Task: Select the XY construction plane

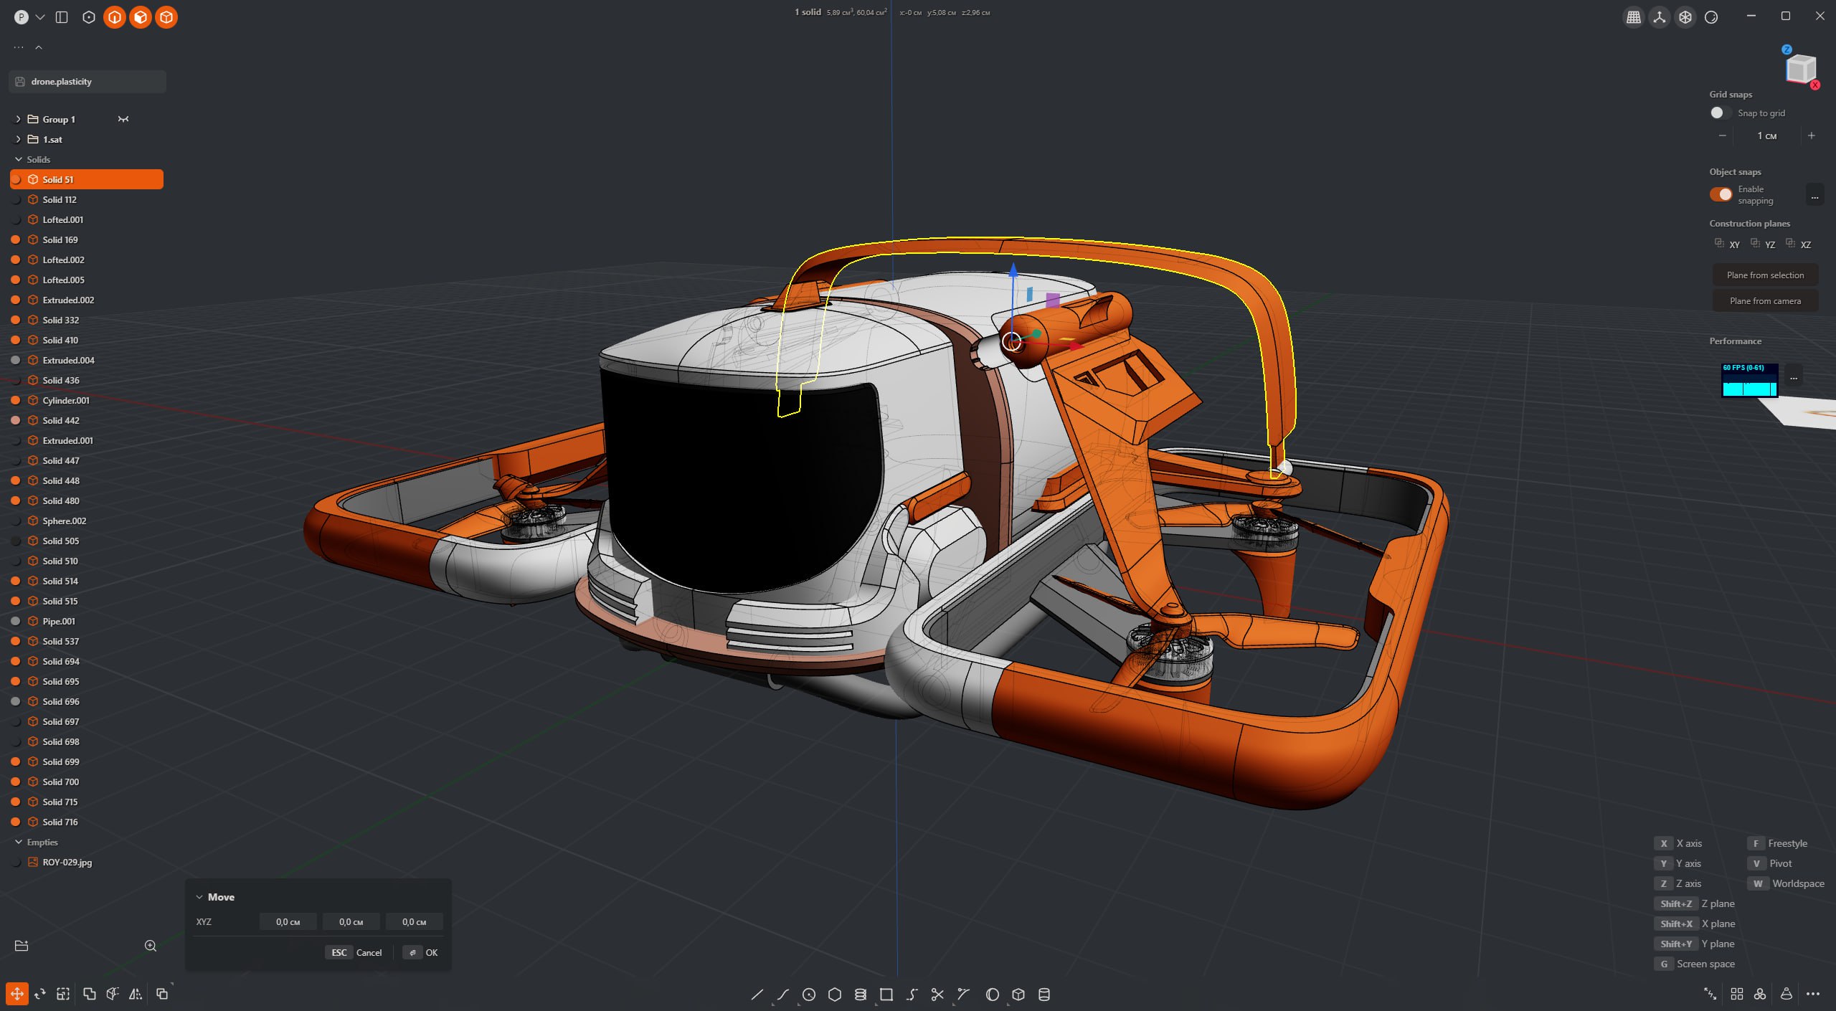Action: coord(1727,244)
